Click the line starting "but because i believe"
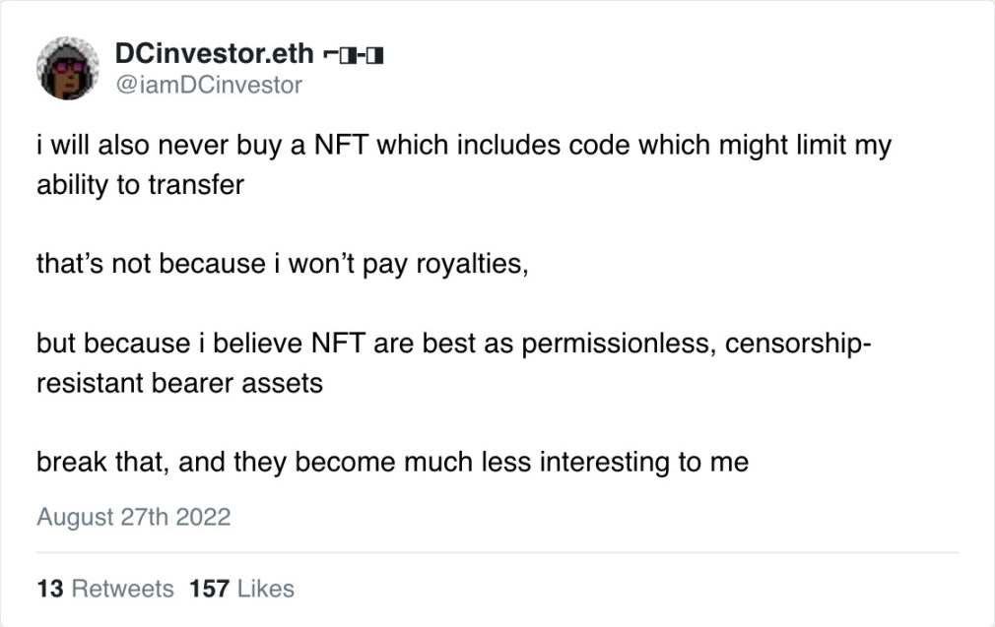The width and height of the screenshot is (995, 627). (454, 344)
